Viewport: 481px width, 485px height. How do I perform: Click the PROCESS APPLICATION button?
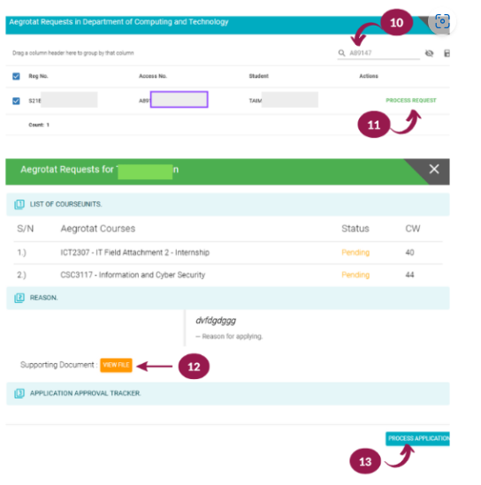(417, 438)
